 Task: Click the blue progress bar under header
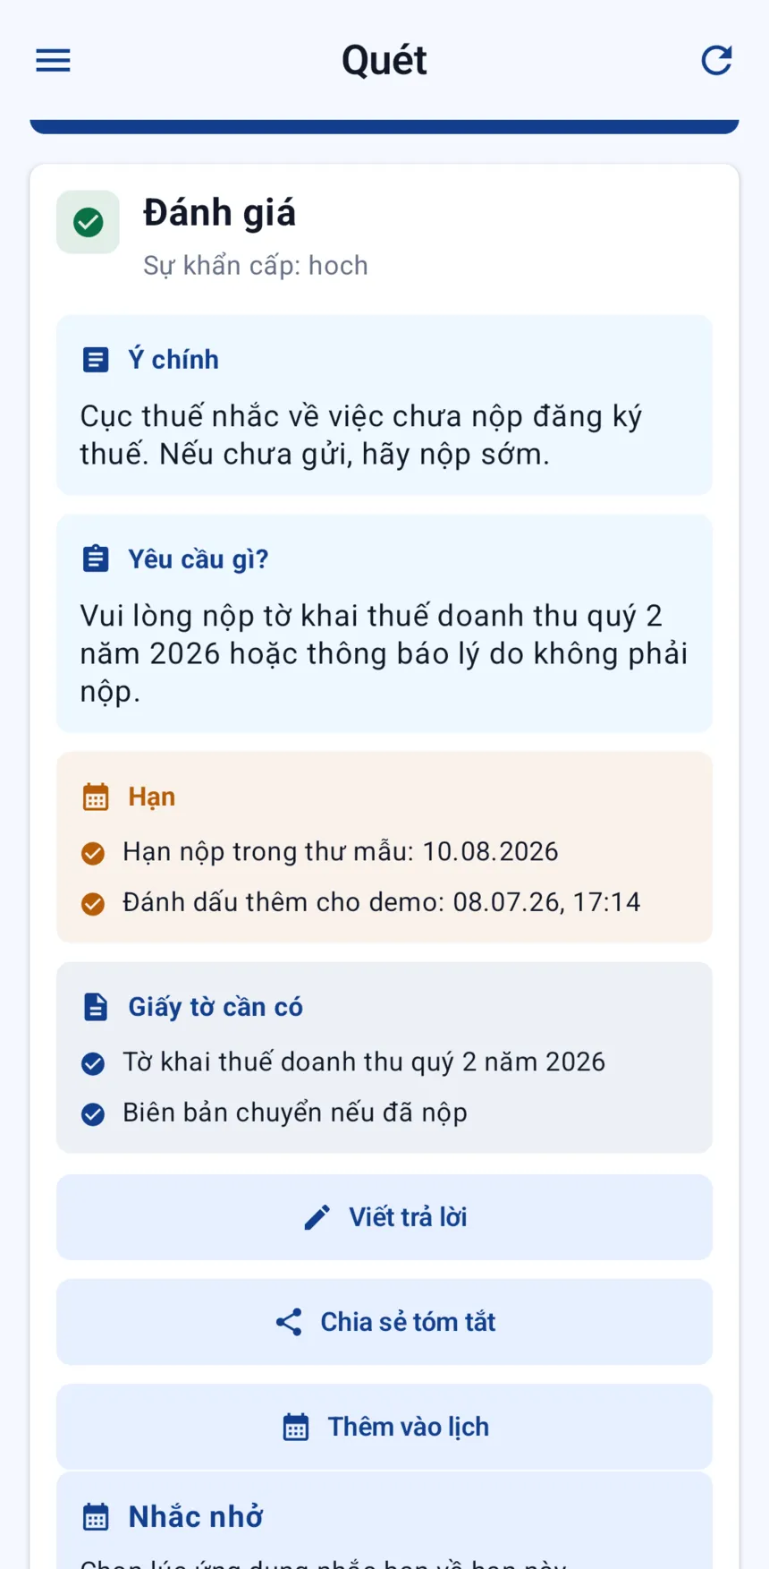[x=384, y=127]
